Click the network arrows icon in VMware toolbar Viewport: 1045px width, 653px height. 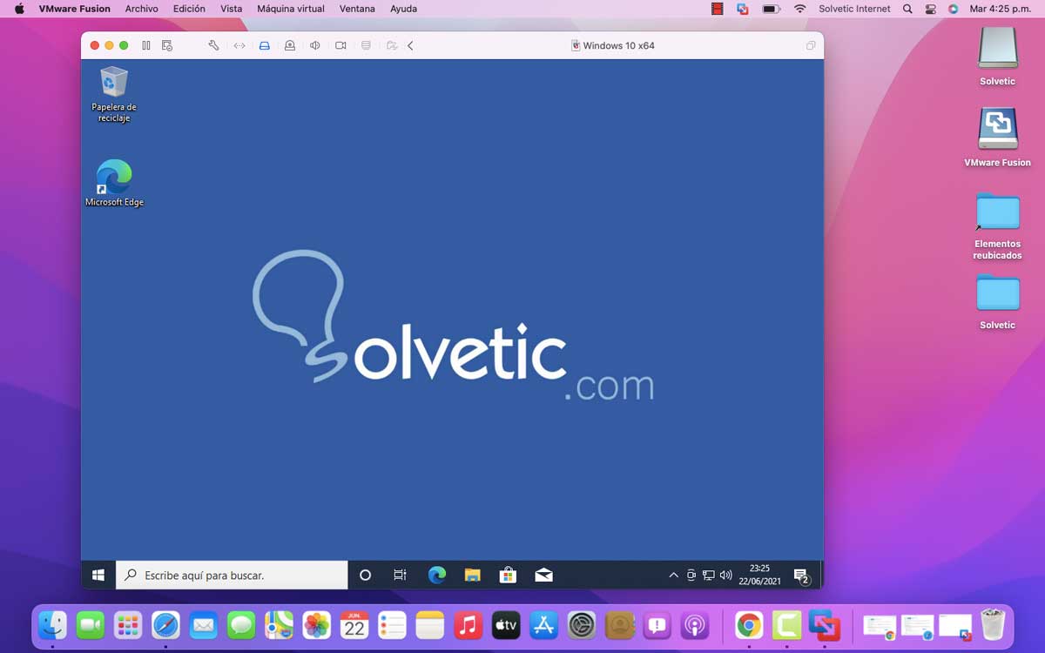(239, 45)
